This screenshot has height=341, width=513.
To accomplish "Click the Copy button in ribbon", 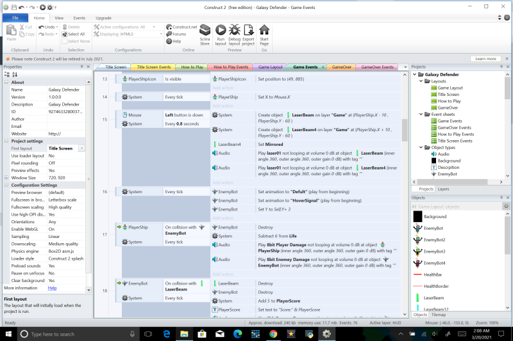I will (x=27, y=34).
